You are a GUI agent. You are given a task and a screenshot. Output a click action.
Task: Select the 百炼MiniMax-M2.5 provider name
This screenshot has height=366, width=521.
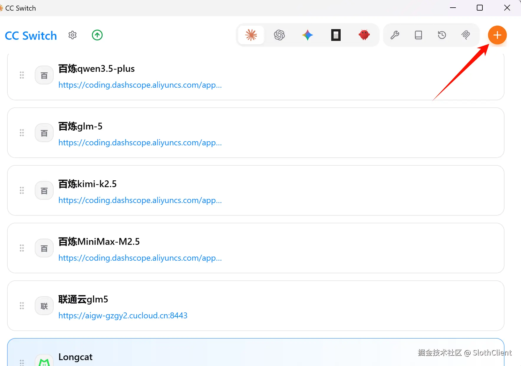[99, 242]
